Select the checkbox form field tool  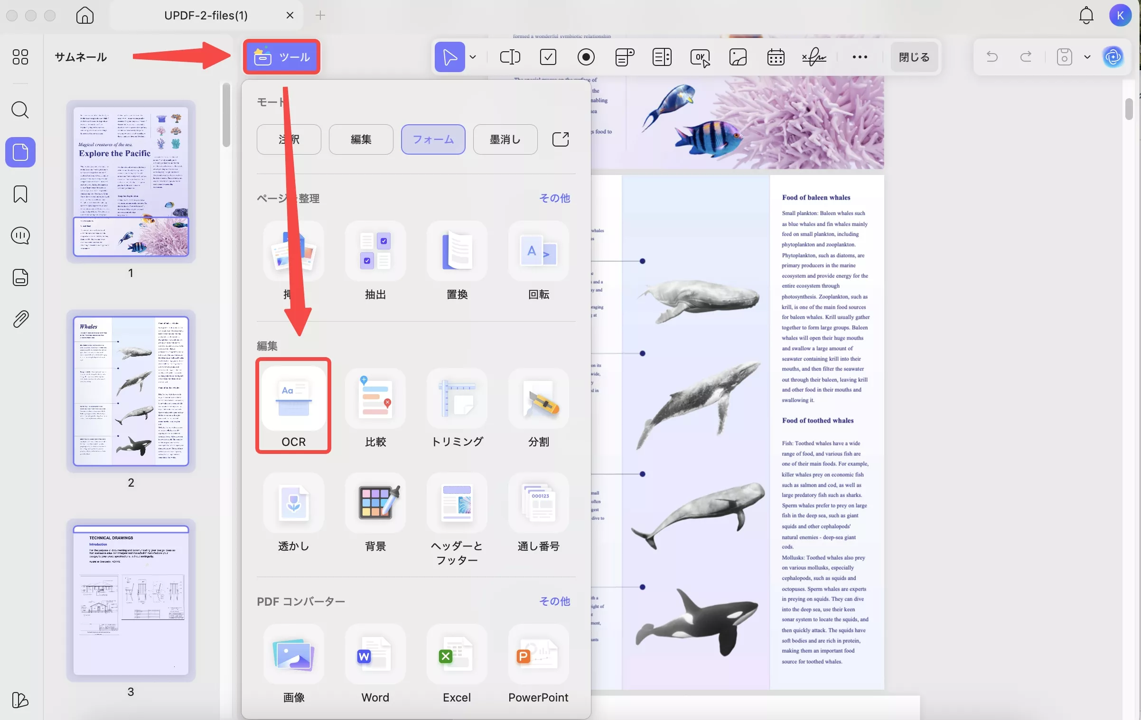pyautogui.click(x=548, y=57)
